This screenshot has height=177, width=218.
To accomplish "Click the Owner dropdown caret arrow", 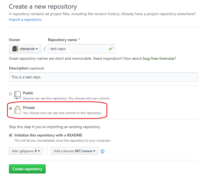I will 37,49.
